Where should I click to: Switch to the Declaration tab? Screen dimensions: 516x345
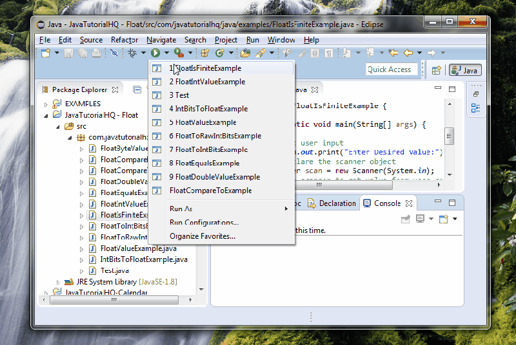[332, 203]
